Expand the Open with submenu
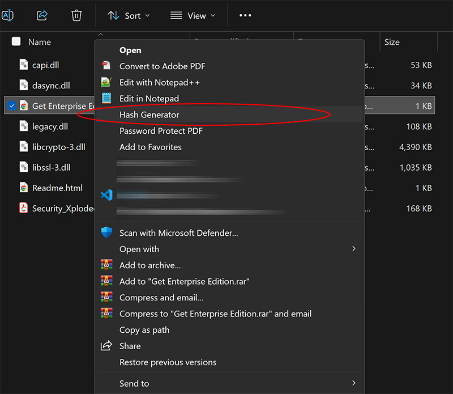 pyautogui.click(x=354, y=249)
